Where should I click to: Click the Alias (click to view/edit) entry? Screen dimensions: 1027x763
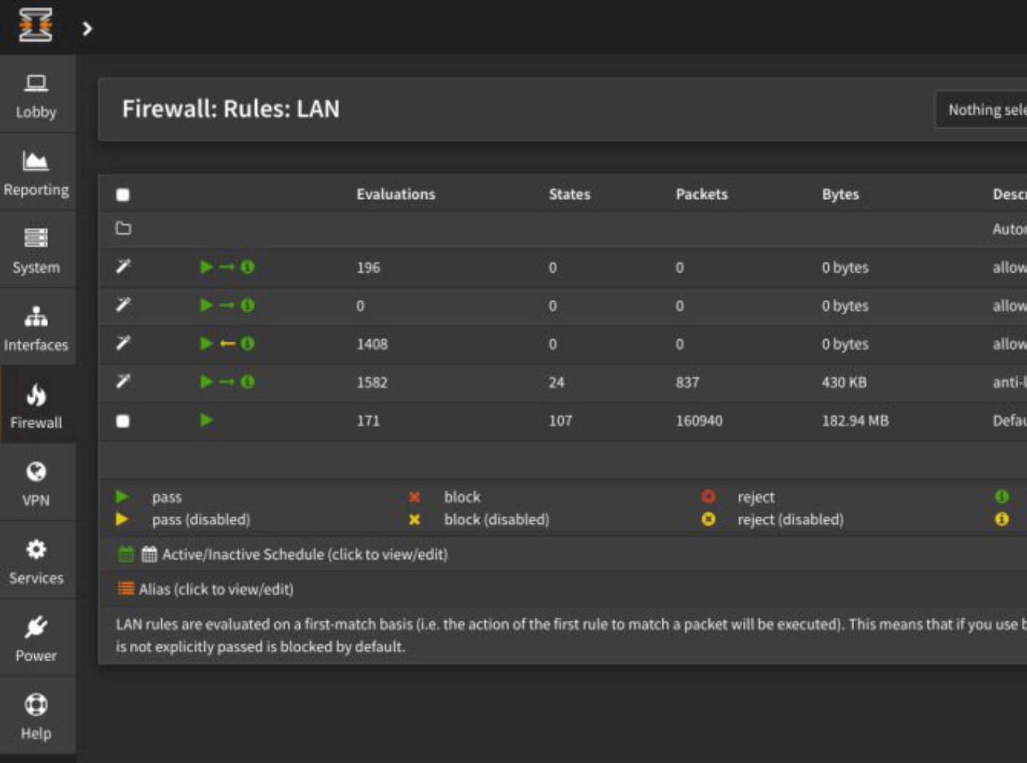coord(216,589)
